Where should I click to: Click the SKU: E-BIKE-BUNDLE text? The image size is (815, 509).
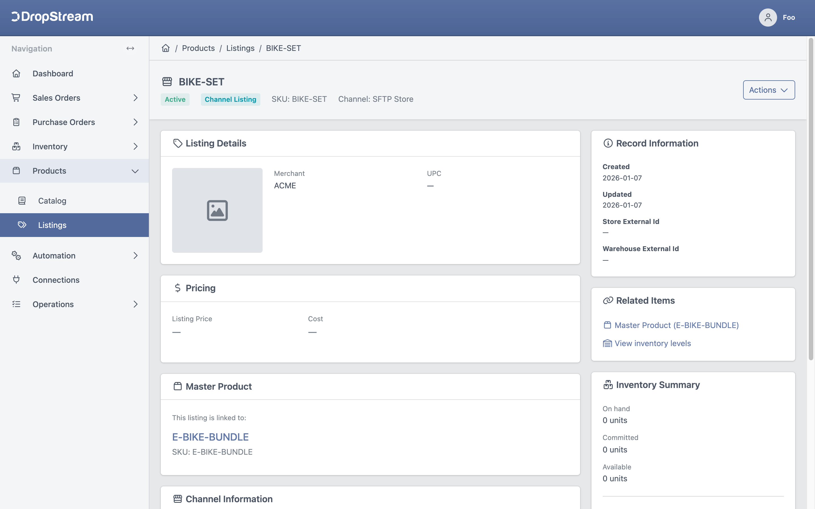[x=212, y=452]
